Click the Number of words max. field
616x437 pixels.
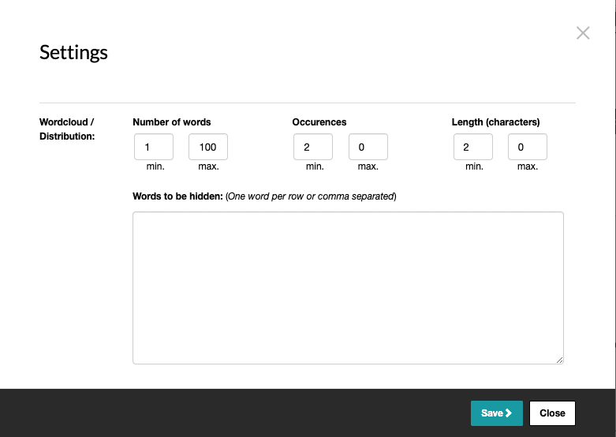(x=208, y=147)
